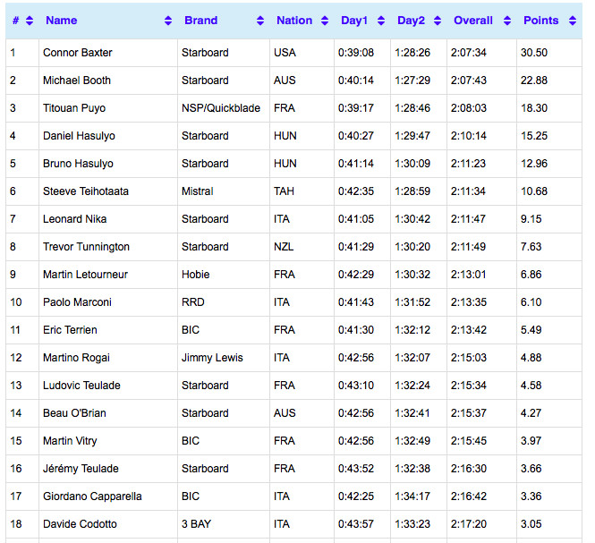
Task: Click the sort arrows beside the Name header
Action: tap(168, 21)
